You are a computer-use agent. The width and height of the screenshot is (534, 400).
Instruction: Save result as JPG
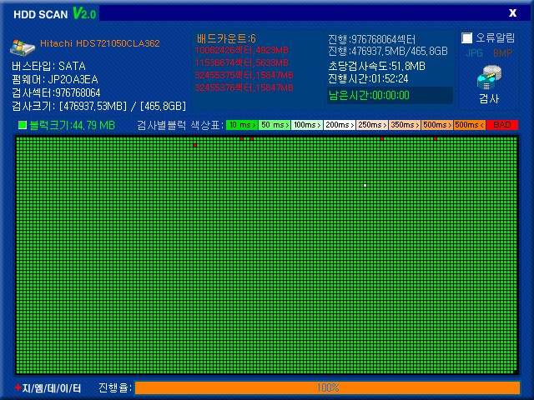pyautogui.click(x=475, y=52)
